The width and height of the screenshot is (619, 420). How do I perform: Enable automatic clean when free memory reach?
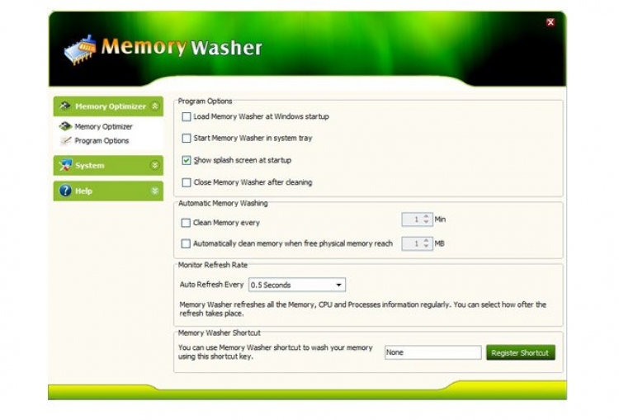[x=186, y=243]
